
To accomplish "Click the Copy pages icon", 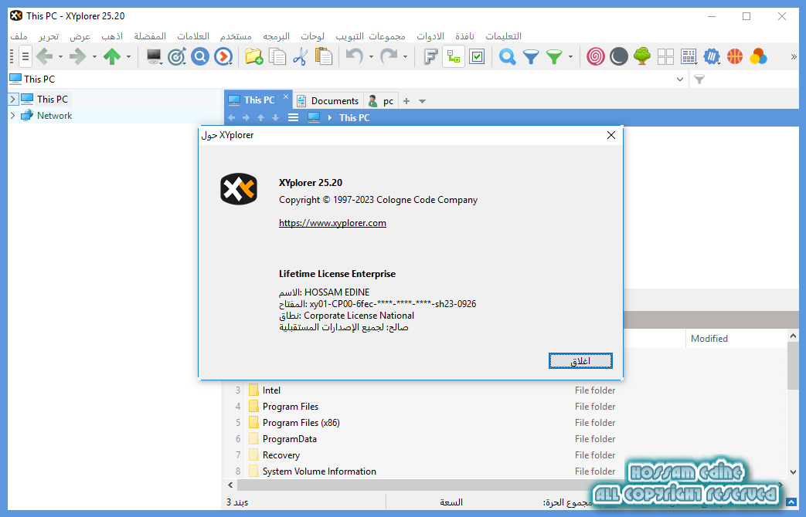I will point(277,56).
